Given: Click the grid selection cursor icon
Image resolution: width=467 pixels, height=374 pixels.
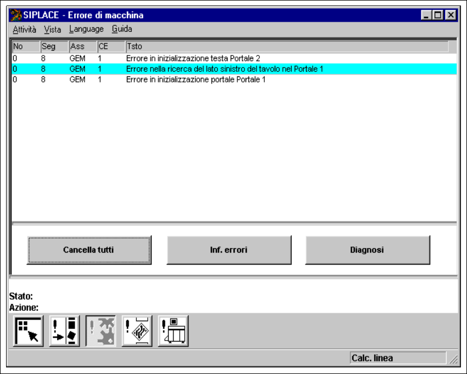Looking at the screenshot, I should click(x=28, y=331).
